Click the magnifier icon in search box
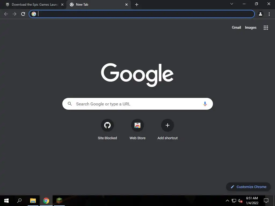This screenshot has width=275, height=206. point(70,104)
